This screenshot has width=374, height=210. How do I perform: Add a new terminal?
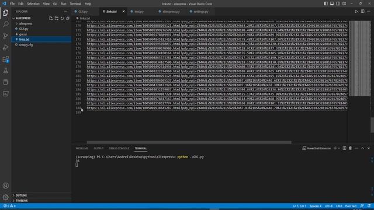pos(335,148)
